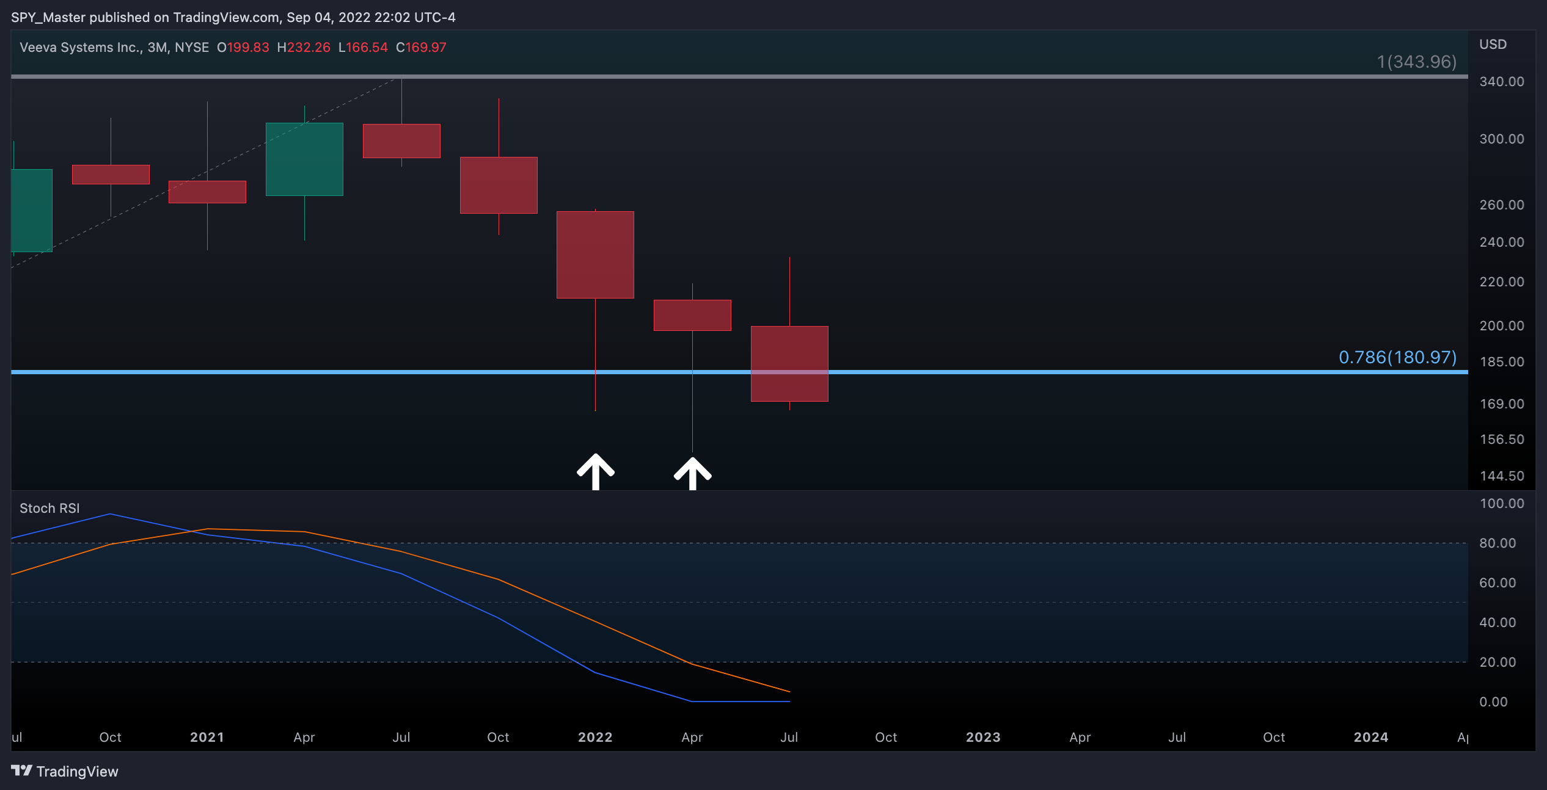This screenshot has width=1547, height=790.
Task: Click the 220.00 price axis label
Action: pyautogui.click(x=1502, y=282)
